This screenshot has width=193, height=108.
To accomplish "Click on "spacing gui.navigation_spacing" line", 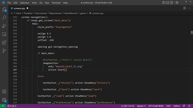I will (58, 47).
